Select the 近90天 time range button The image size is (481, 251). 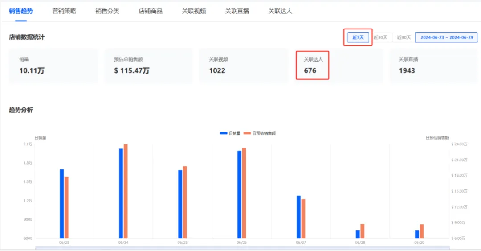(404, 37)
